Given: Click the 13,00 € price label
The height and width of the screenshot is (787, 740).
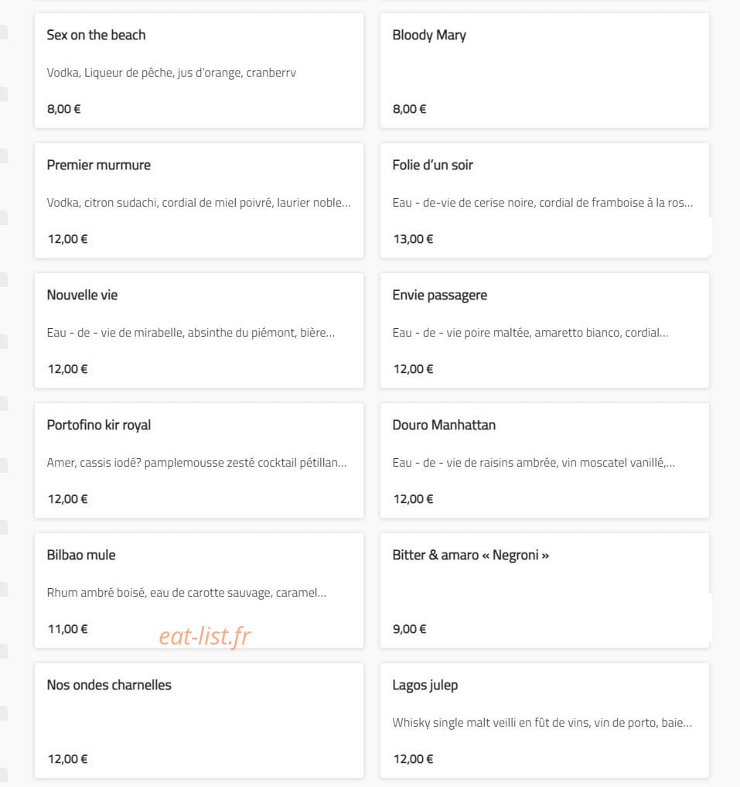Looking at the screenshot, I should pyautogui.click(x=413, y=239).
